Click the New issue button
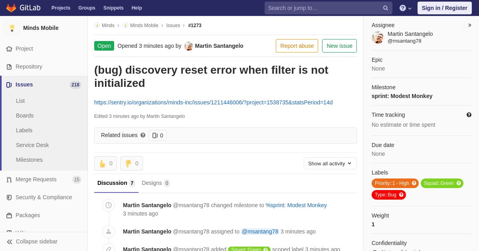Image resolution: width=479 pixels, height=251 pixels. [339, 46]
